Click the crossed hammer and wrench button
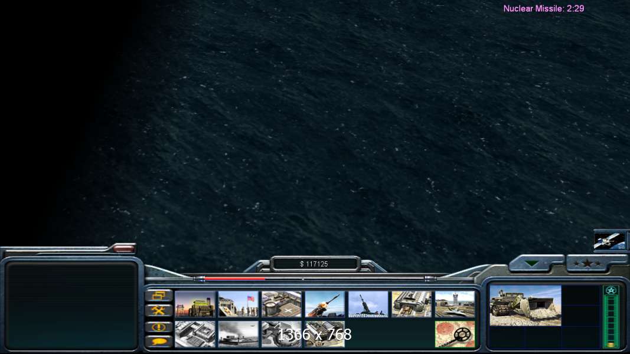Image resolution: width=630 pixels, height=354 pixels. click(159, 311)
